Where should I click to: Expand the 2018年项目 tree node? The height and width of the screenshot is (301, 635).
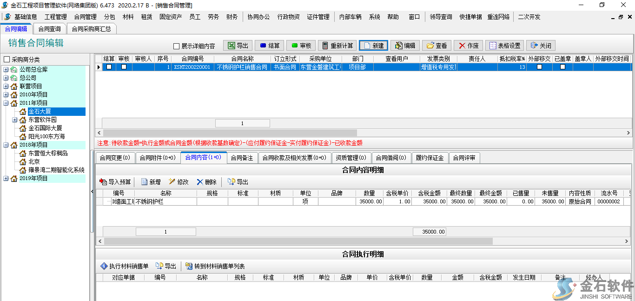pyautogui.click(x=6, y=145)
